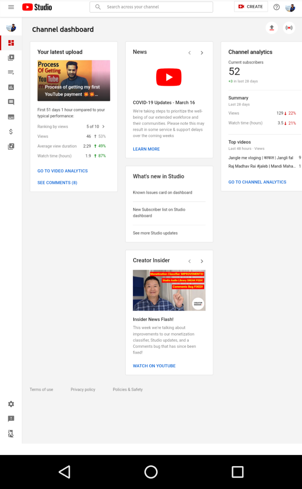Select the Dashboard sidebar icon
Image resolution: width=302 pixels, height=489 pixels.
pyautogui.click(x=11, y=43)
